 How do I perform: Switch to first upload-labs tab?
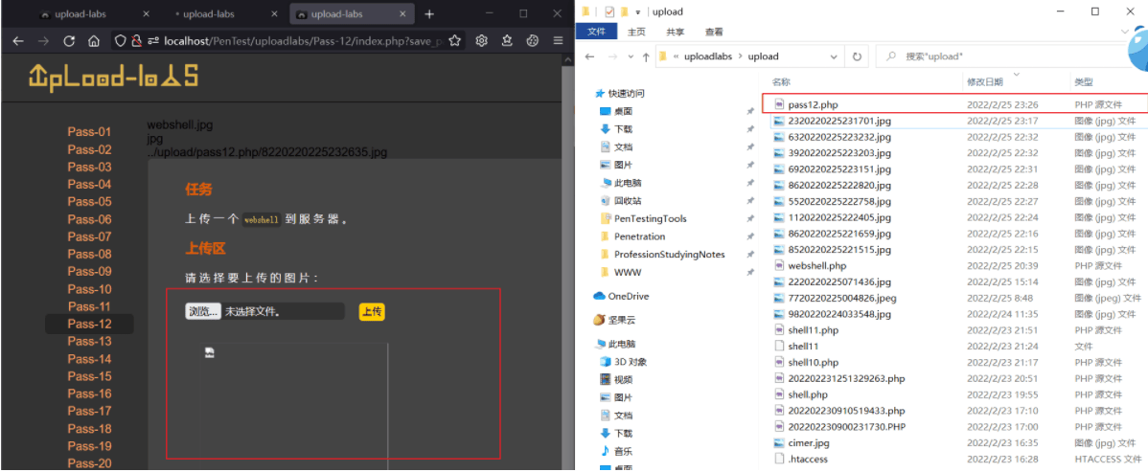(x=93, y=14)
